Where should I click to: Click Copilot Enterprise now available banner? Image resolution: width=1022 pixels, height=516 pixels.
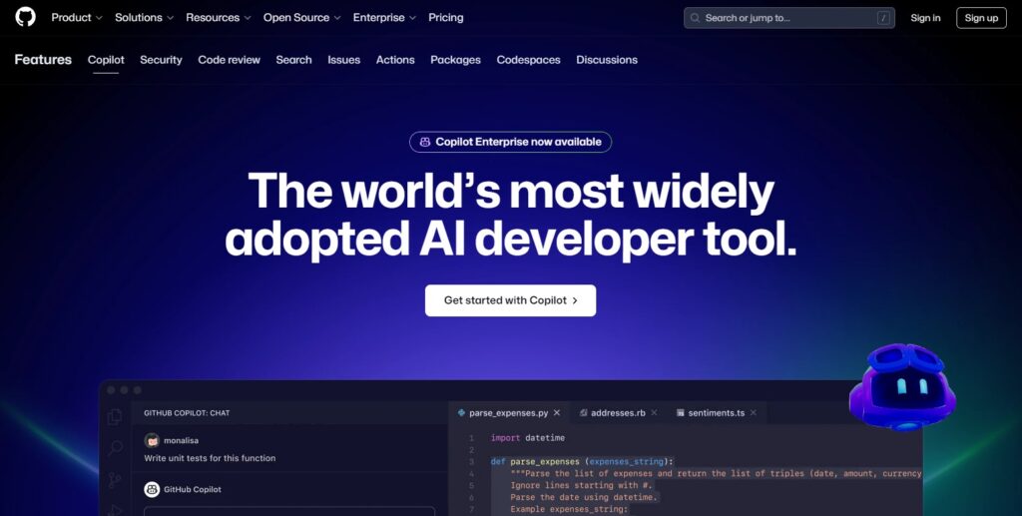coord(510,142)
